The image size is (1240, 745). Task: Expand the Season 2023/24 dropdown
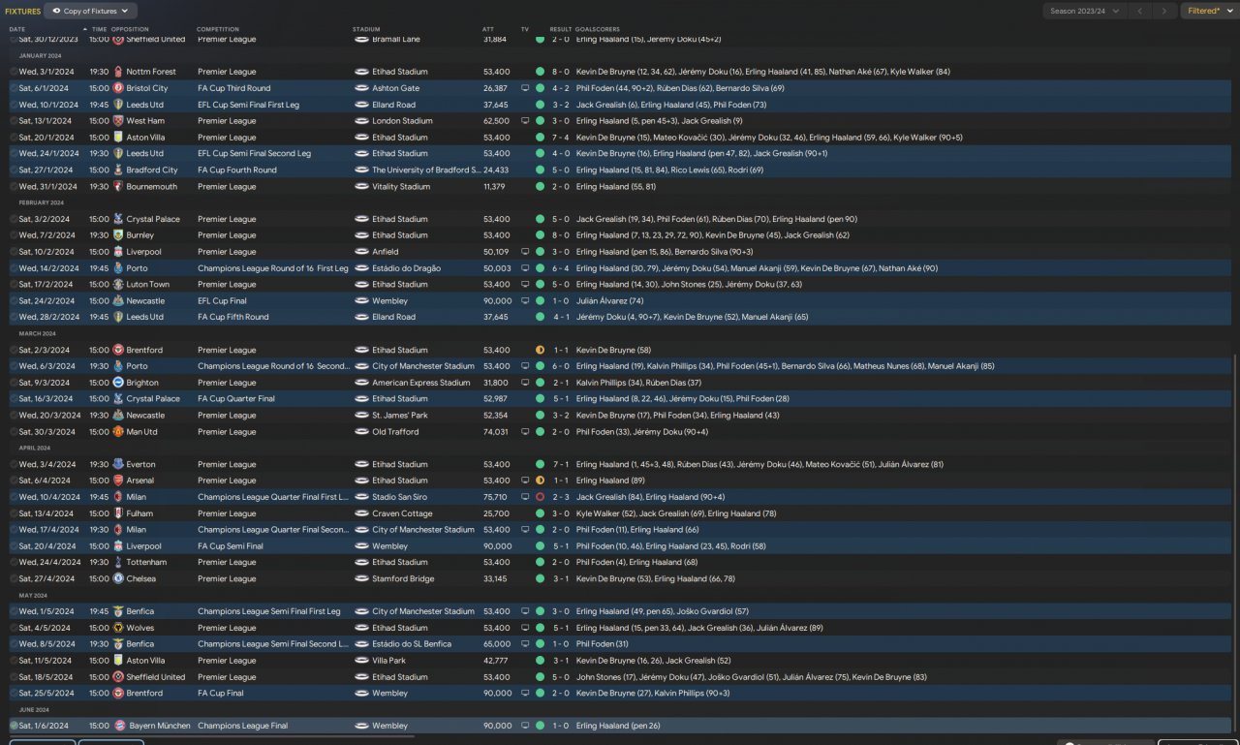click(x=1084, y=11)
